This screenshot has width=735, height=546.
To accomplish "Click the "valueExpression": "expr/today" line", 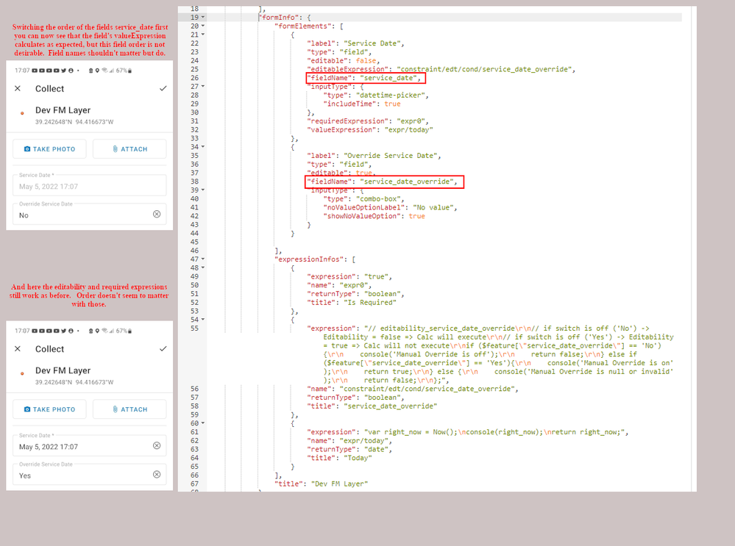I will [370, 130].
